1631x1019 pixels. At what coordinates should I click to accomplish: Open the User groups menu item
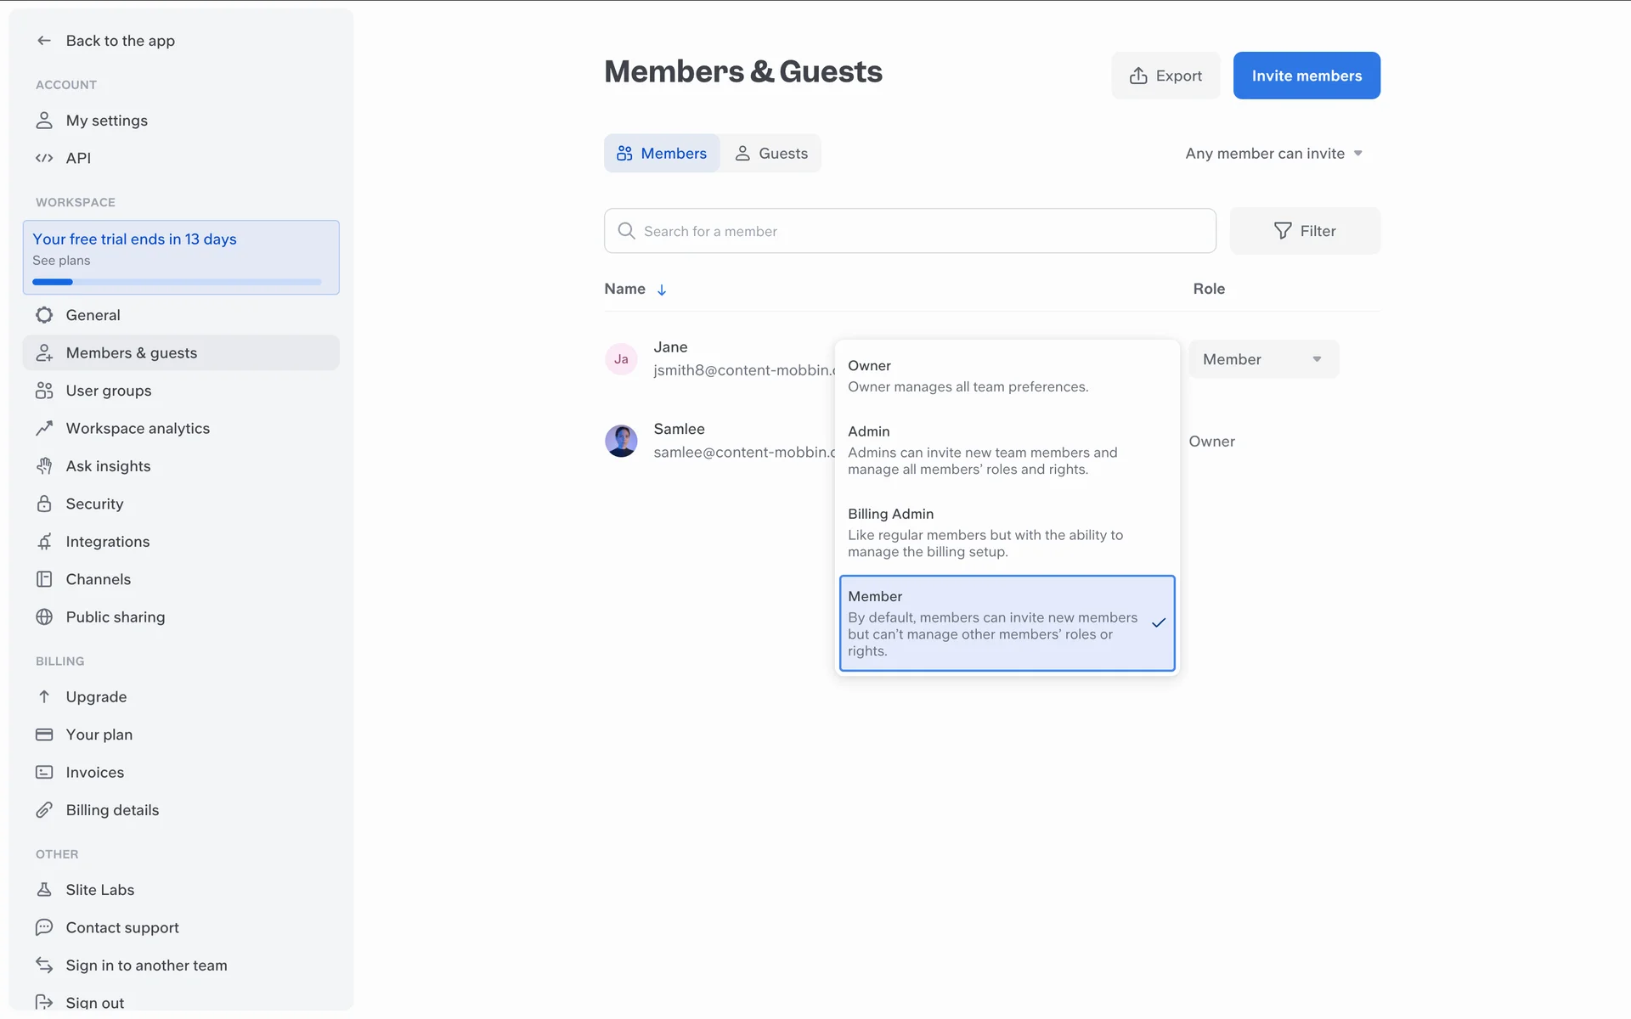109,391
